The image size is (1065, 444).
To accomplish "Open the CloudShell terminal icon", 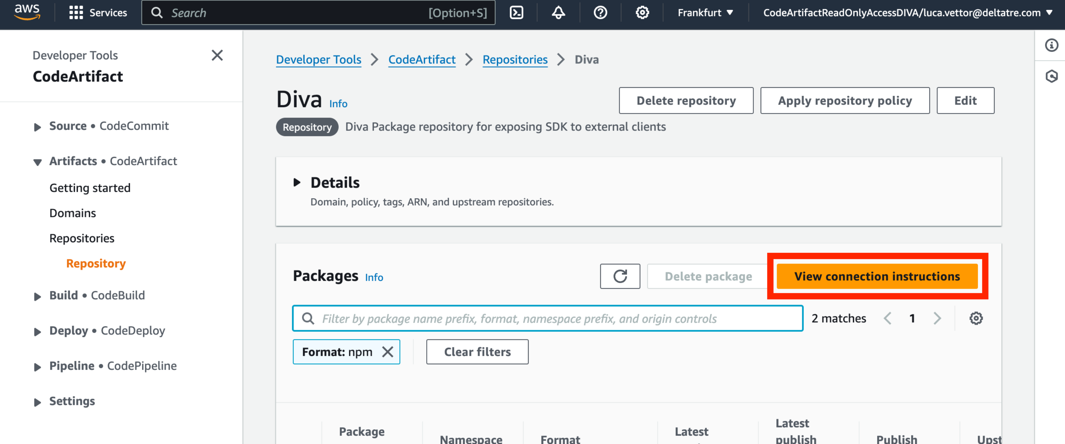I will tap(516, 13).
